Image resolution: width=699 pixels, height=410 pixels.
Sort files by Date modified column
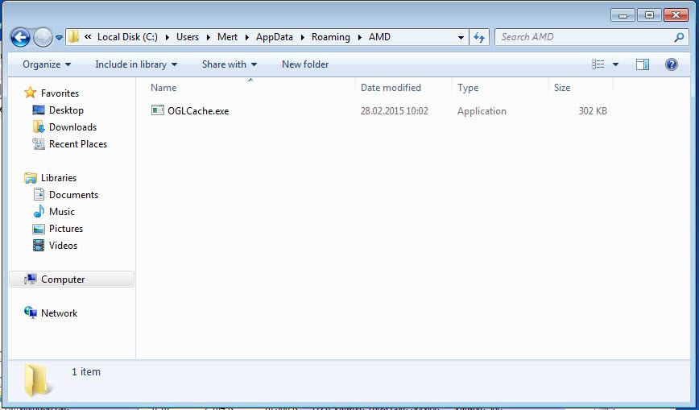391,88
